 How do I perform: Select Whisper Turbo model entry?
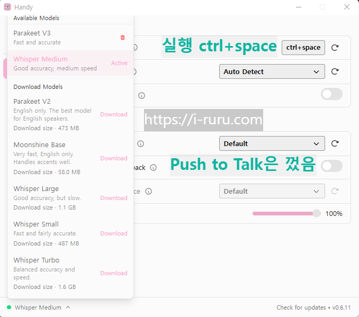70,273
